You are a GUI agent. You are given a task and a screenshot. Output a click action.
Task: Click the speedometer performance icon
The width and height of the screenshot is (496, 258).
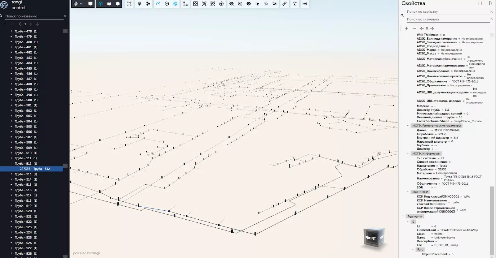tap(158, 4)
